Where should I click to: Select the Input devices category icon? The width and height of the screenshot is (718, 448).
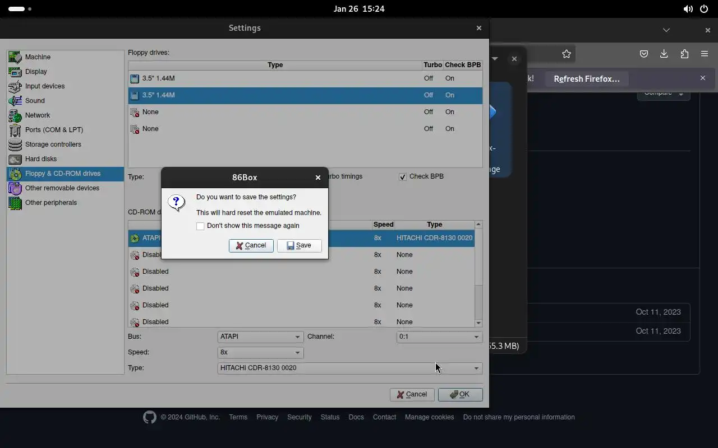[15, 86]
